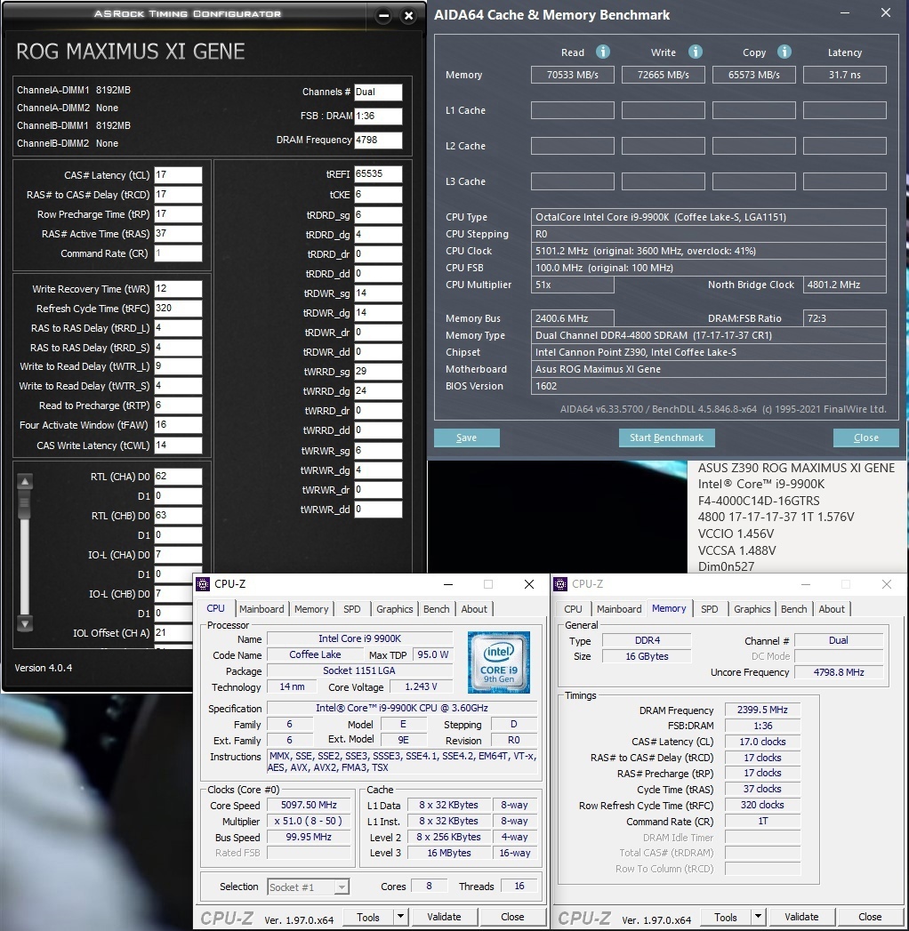Click Start Benchmark in AIDA64
Screen dimensions: 909x931
point(667,437)
